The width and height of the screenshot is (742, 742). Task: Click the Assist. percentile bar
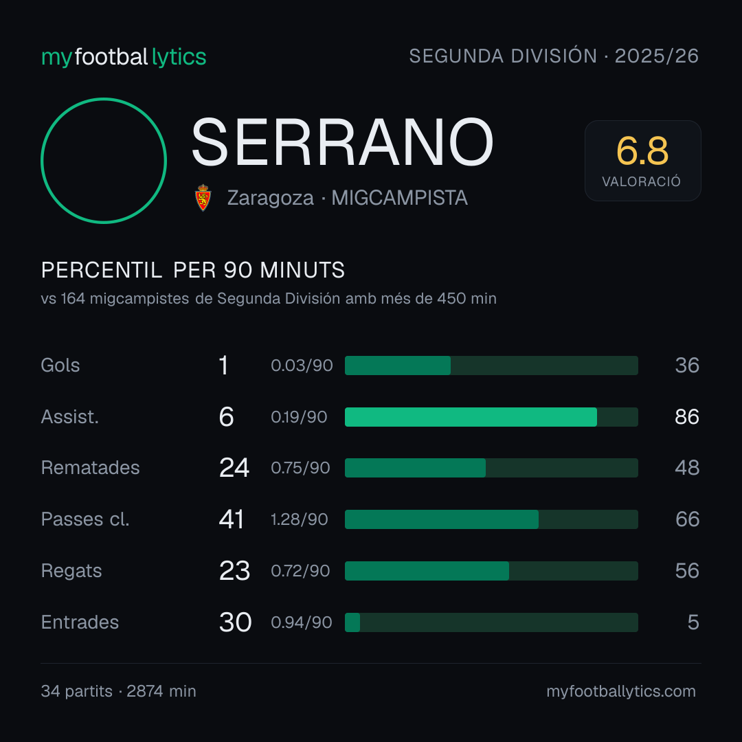click(x=491, y=417)
